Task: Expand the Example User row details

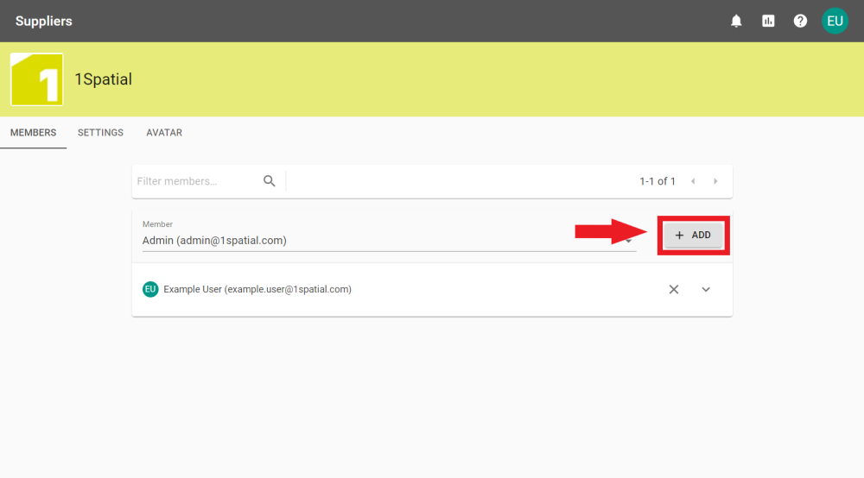Action: pos(706,289)
